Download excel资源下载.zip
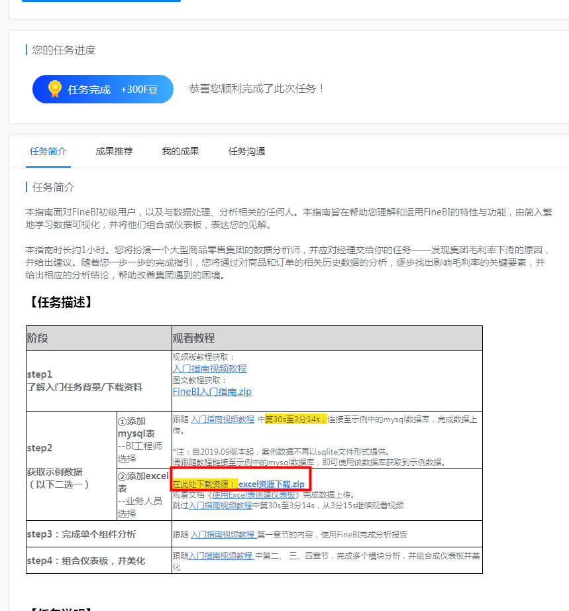The width and height of the screenshot is (569, 611). [271, 484]
